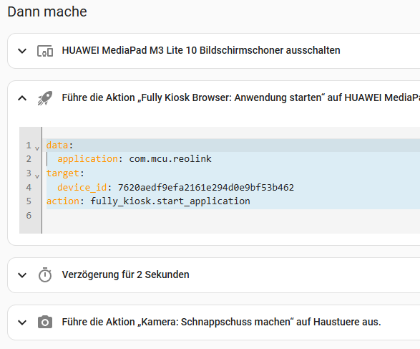420x349 pixels.
Task: Click the 'HUAWEI MediaPad M3 Lite 10 Bildschirmschoner ausschalten' title
Action: (x=201, y=50)
